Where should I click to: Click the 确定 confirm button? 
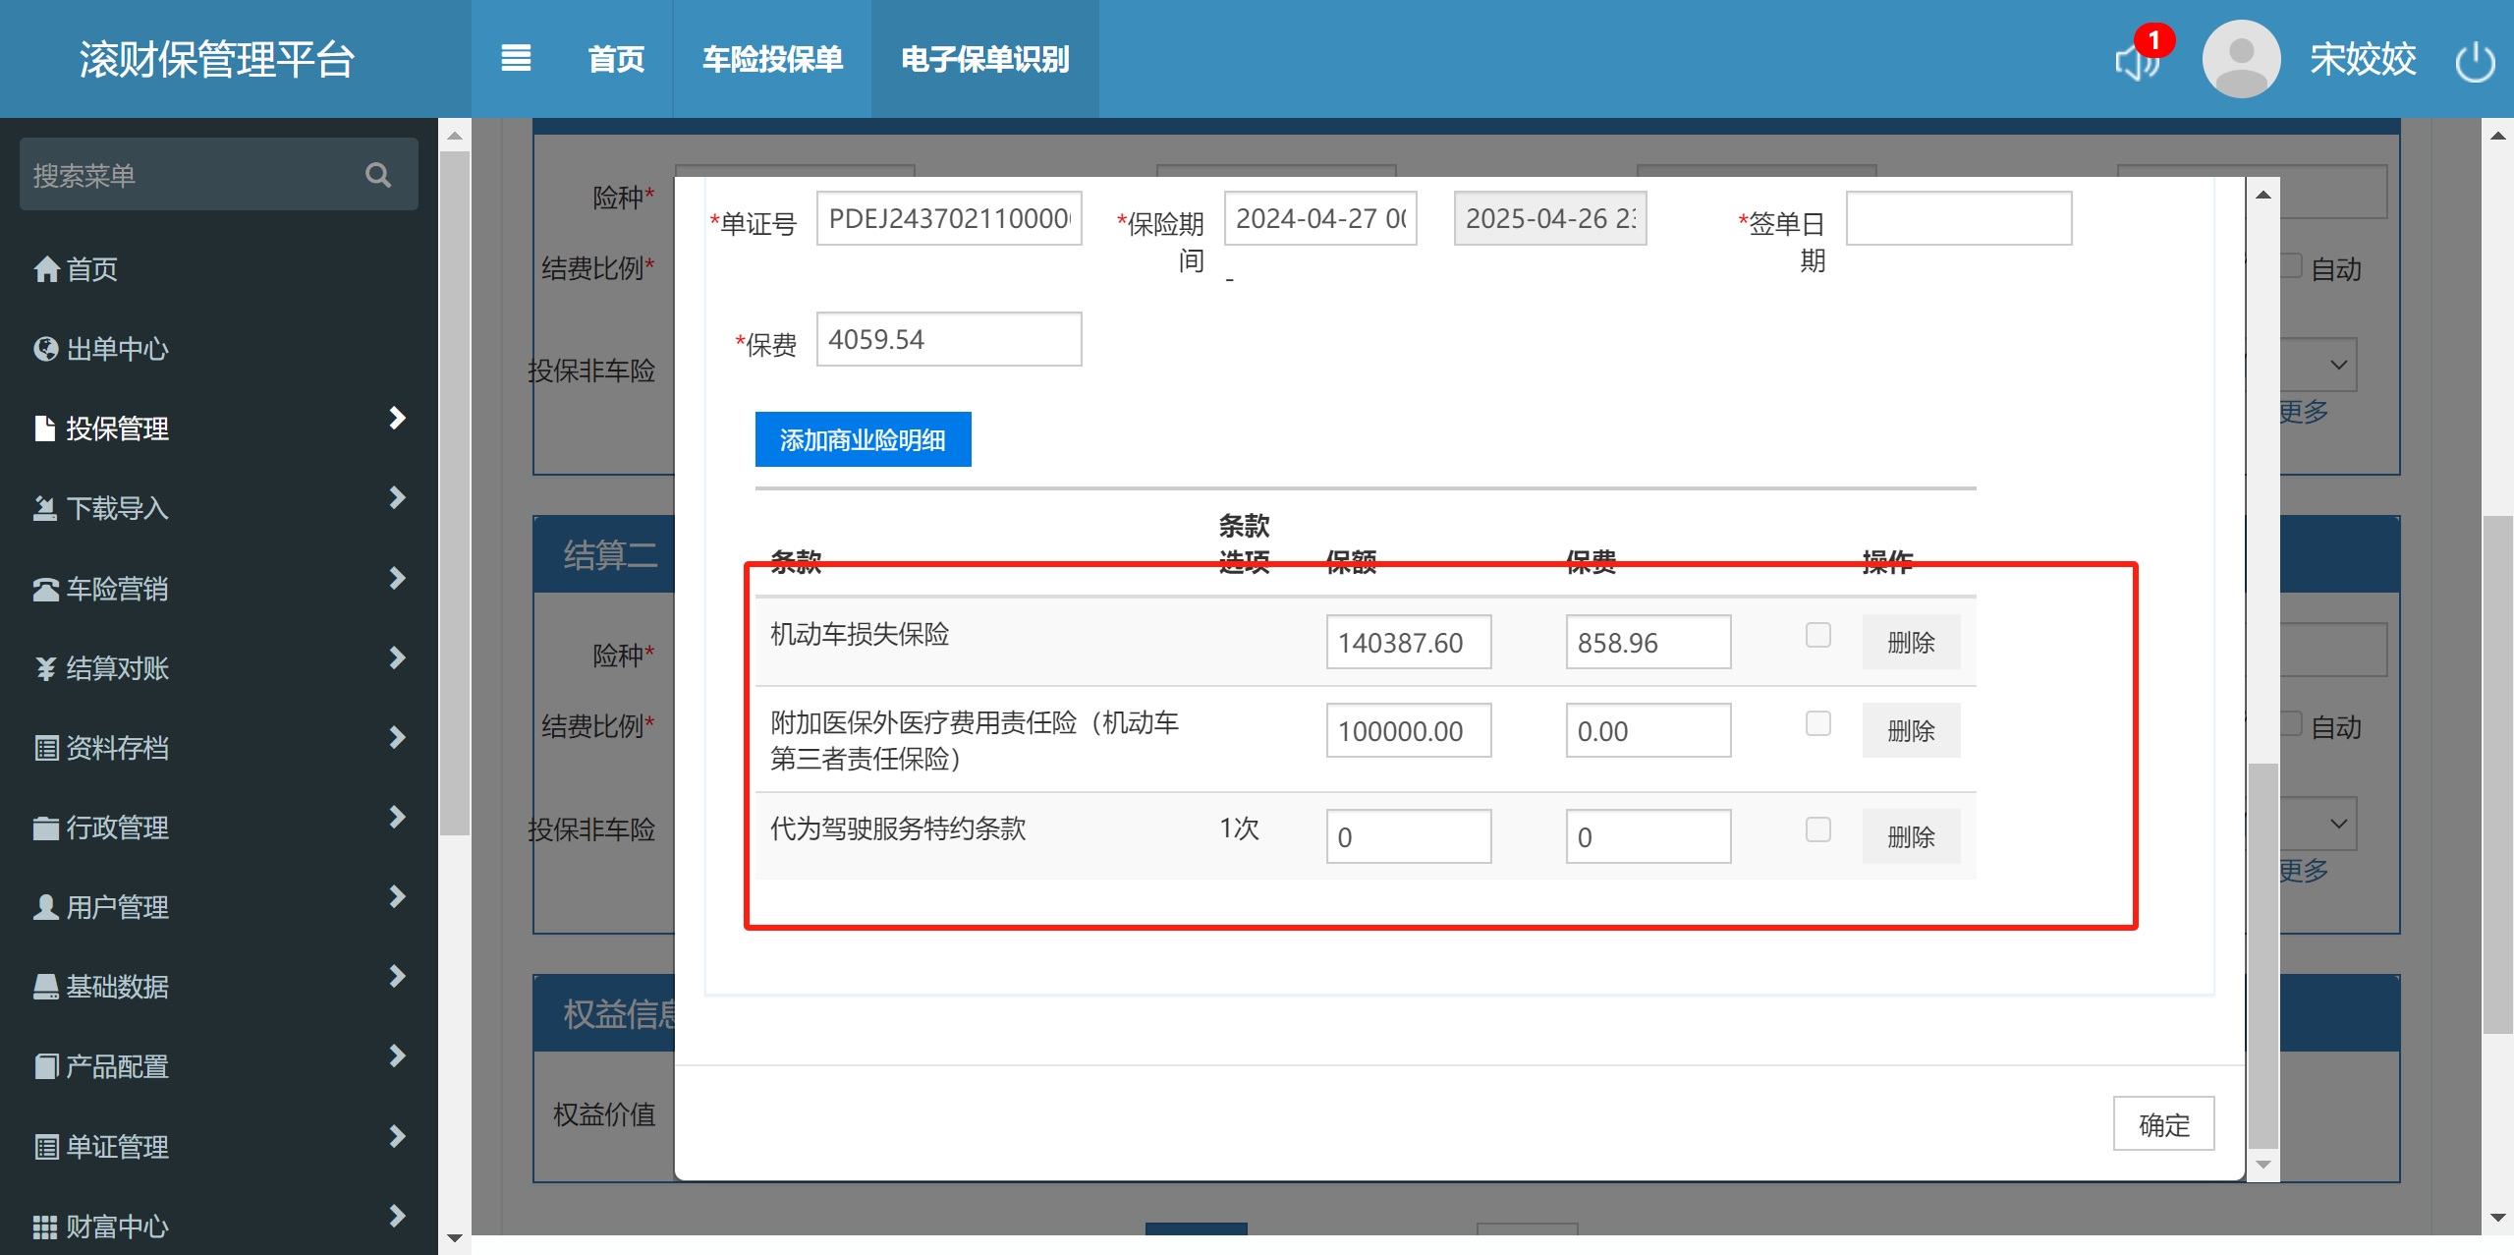coord(2163,1124)
